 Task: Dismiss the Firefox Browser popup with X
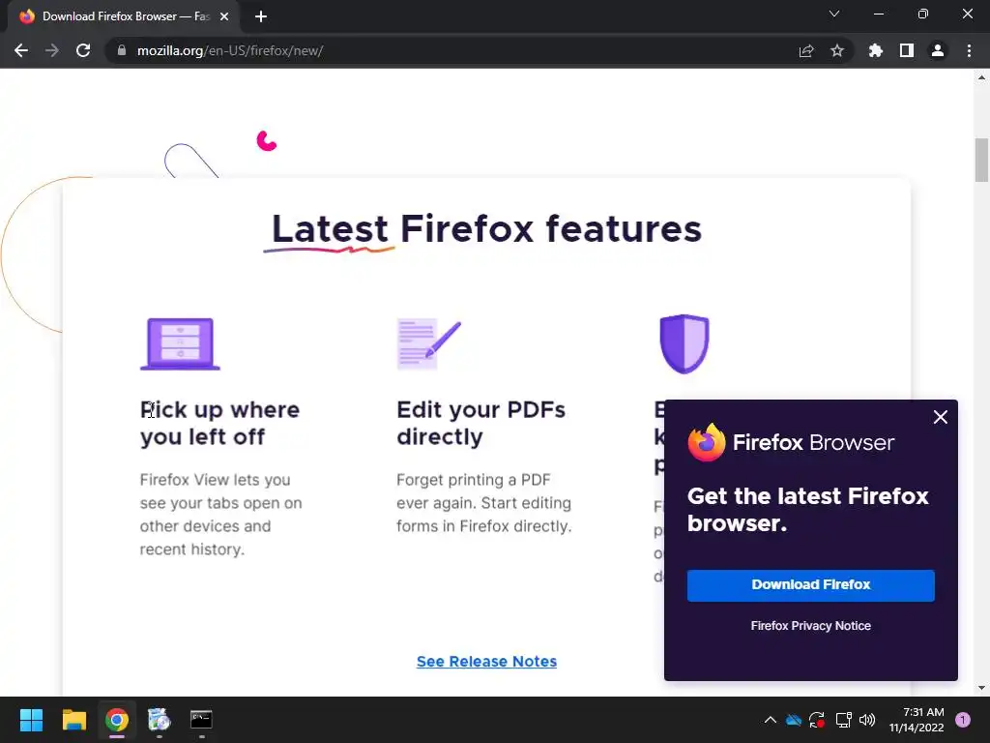point(940,417)
